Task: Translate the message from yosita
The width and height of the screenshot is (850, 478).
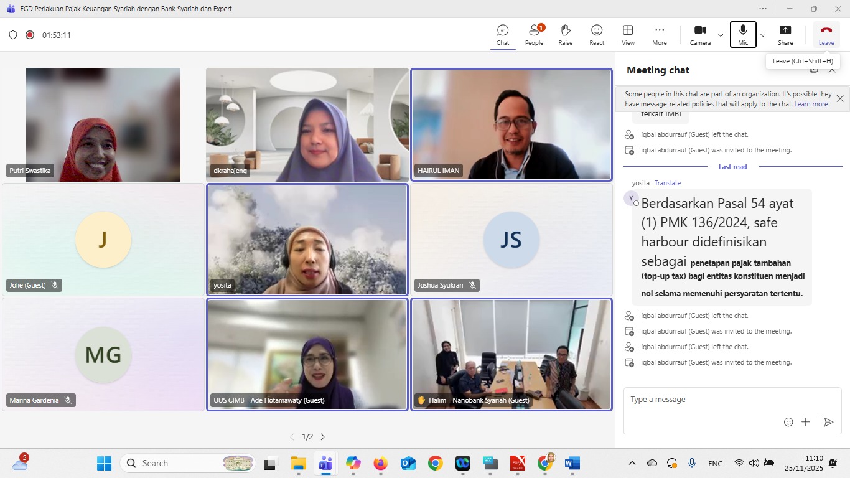Action: click(667, 183)
